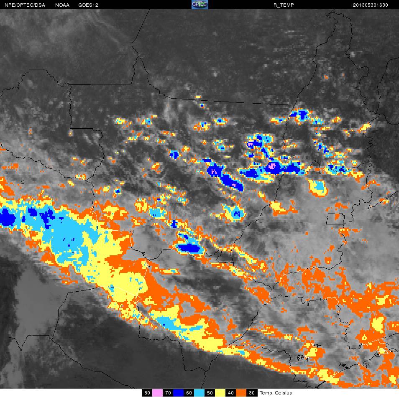Click the -40 legend value
This screenshot has width=399, height=397.
(230, 393)
